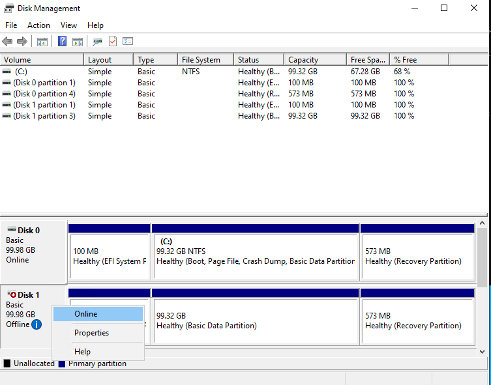The width and height of the screenshot is (491, 385).
Task: Click the blue info icon beside Offline
Action: pos(37,324)
